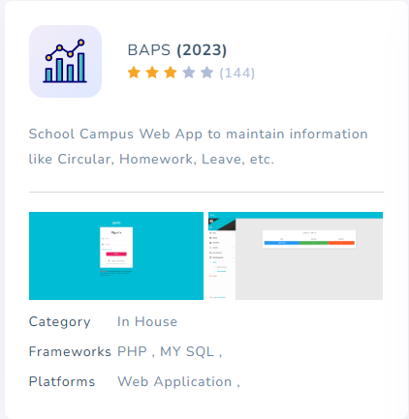Click the Frameworks label
This screenshot has height=419, width=409.
tap(70, 351)
